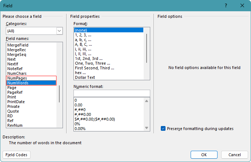Select 'Dollar Text' format option
Image resolution: width=251 pixels, height=162 pixels.
(x=85, y=77)
